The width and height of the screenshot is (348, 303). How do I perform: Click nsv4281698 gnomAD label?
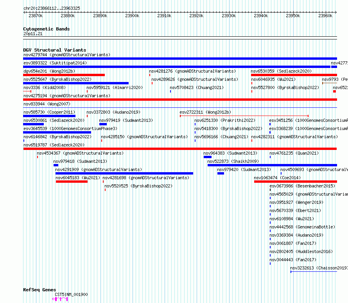tap(146, 178)
